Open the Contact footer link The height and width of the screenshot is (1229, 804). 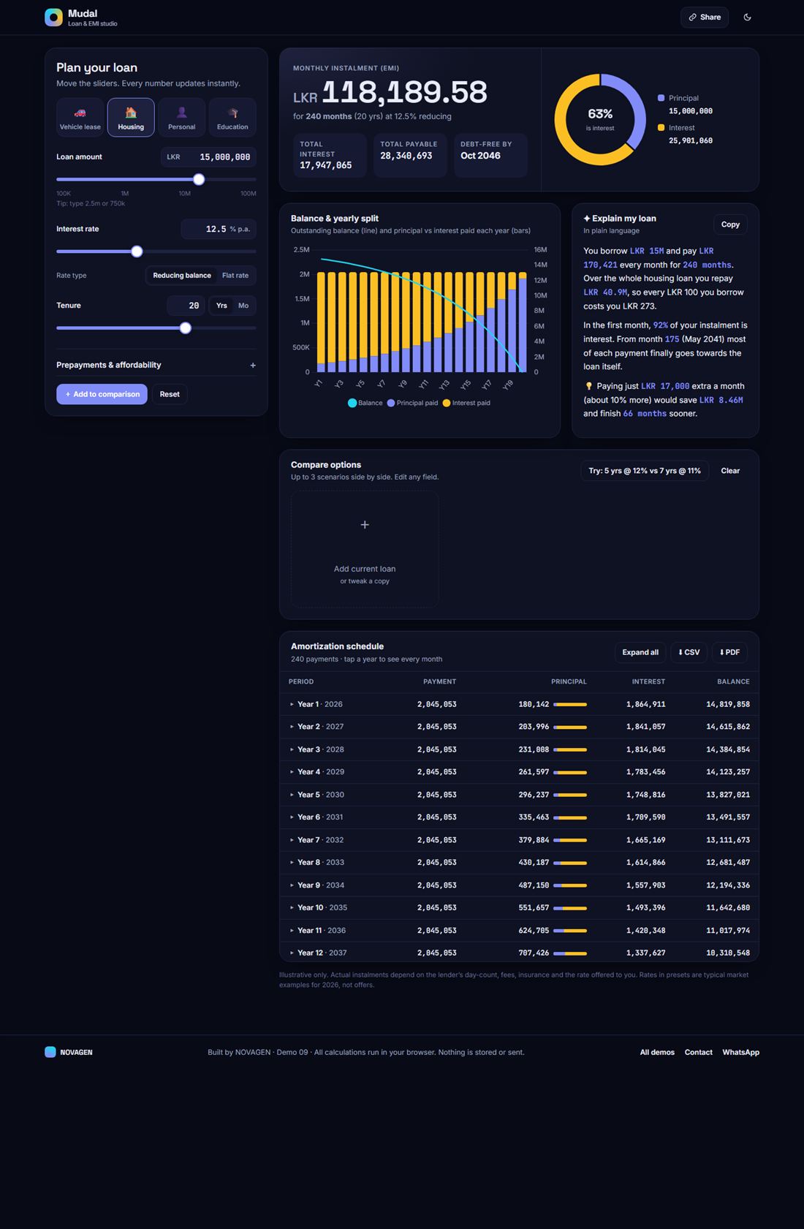(698, 1053)
